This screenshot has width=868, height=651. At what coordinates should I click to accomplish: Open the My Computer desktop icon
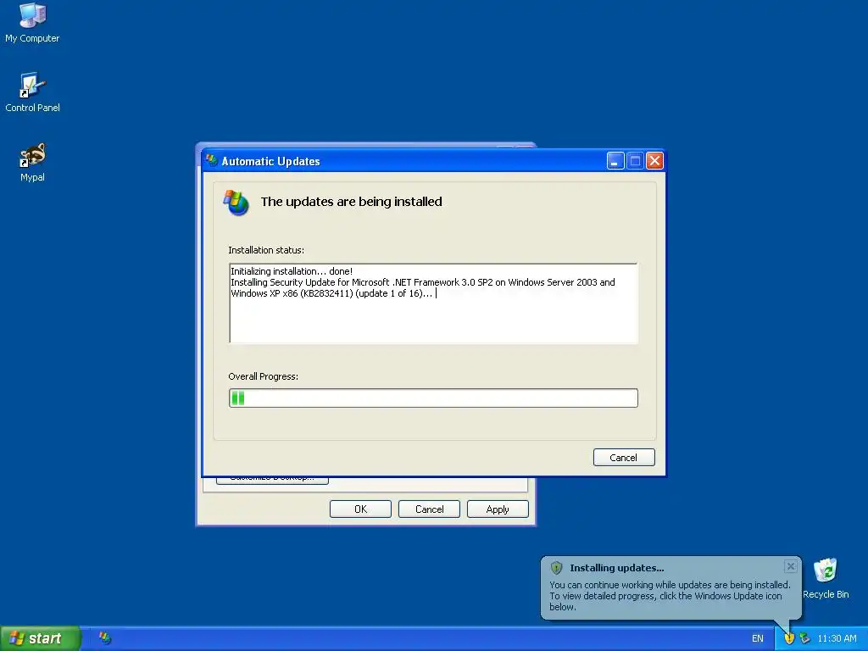click(32, 22)
